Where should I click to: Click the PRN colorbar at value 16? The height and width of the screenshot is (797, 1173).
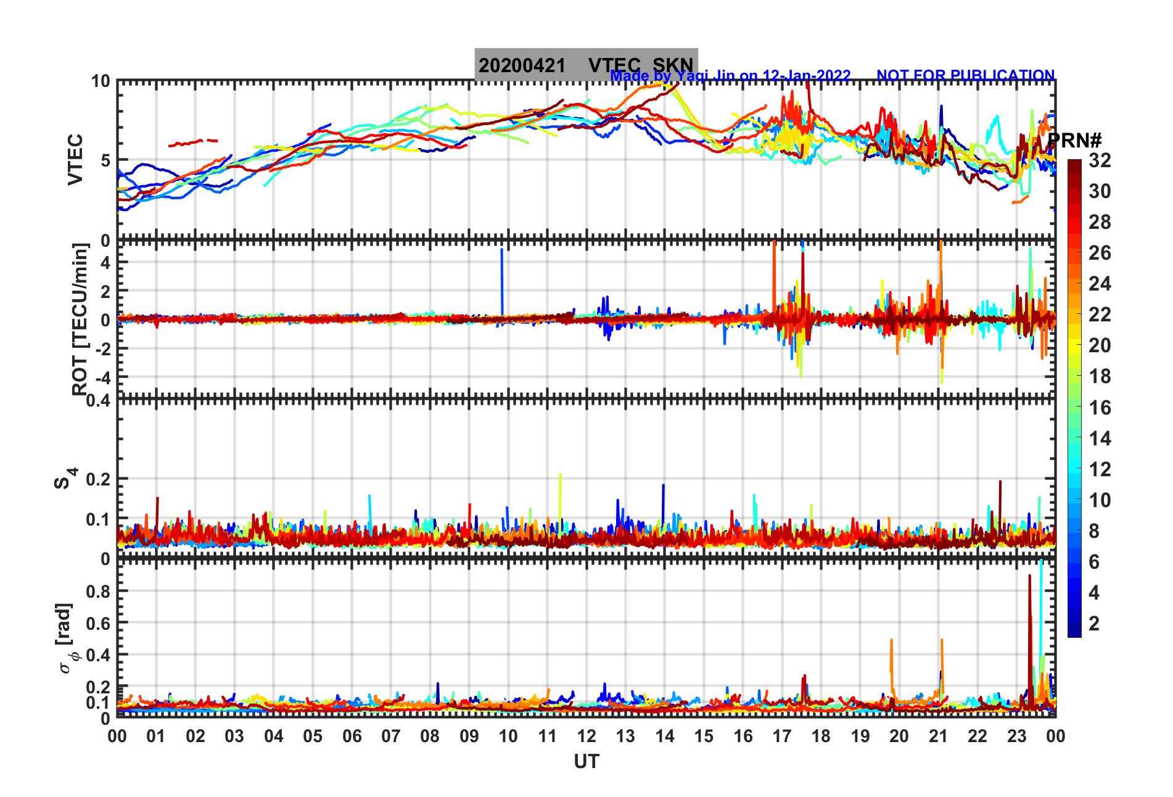coord(1074,407)
